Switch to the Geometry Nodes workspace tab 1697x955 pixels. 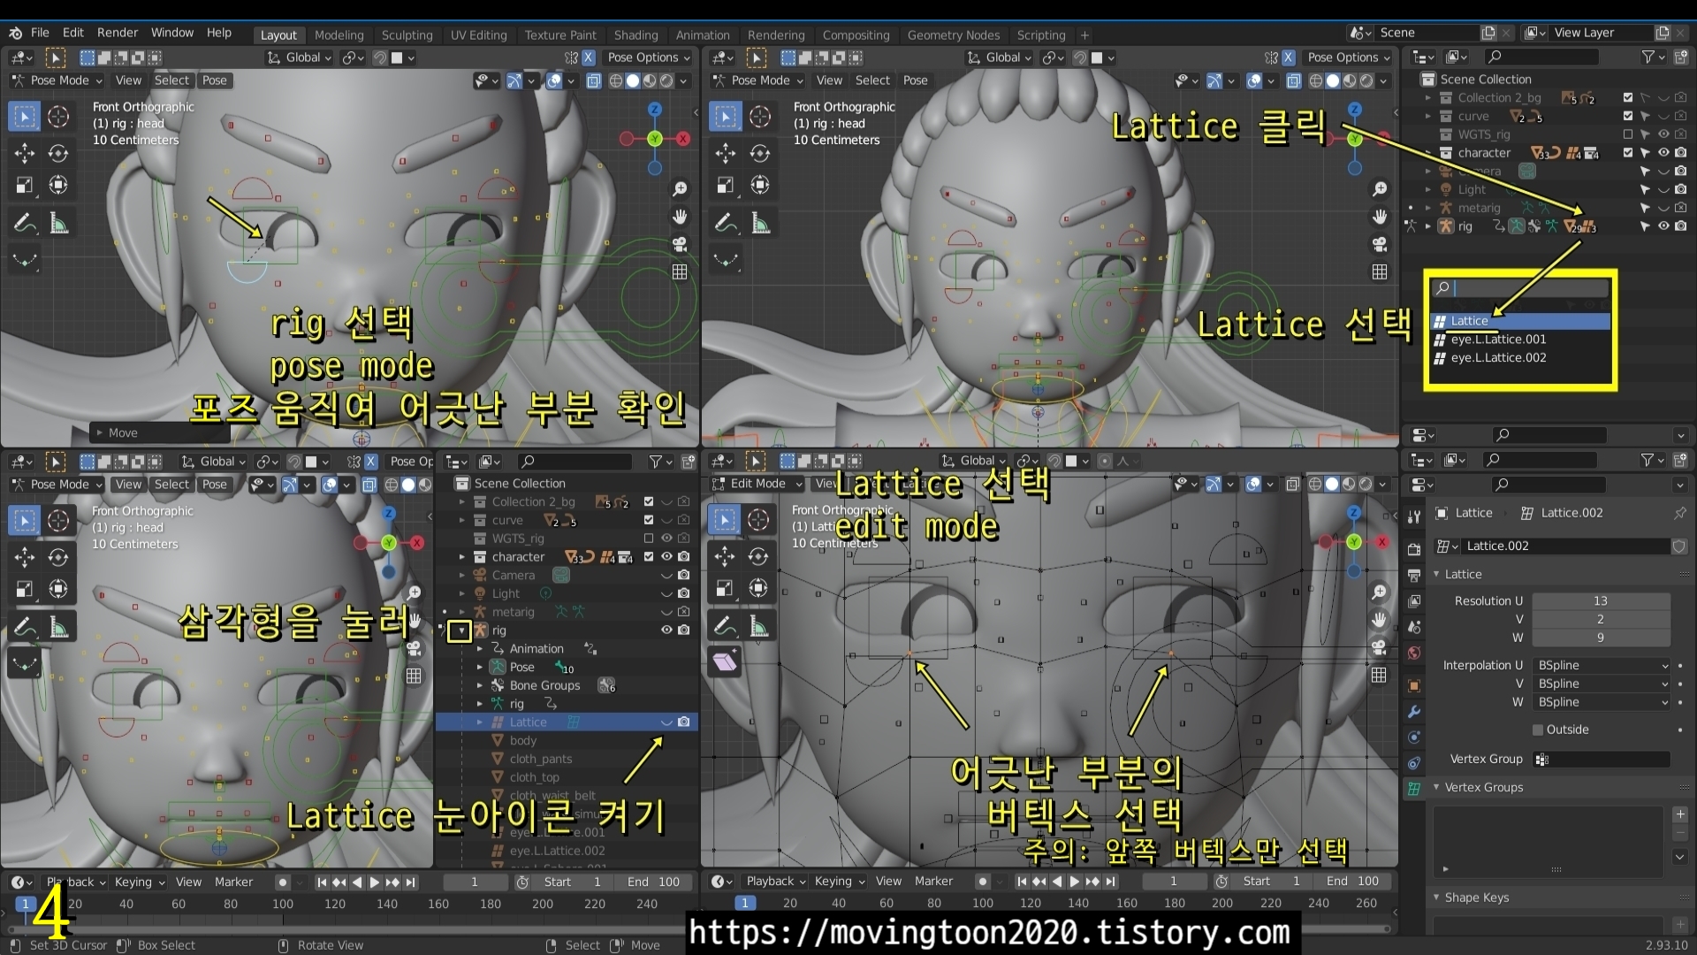tap(953, 35)
